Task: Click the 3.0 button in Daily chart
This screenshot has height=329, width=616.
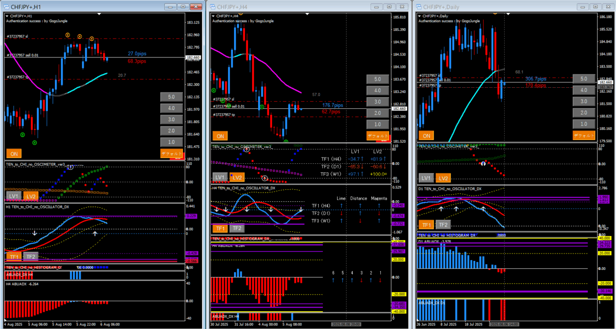Action: point(584,102)
